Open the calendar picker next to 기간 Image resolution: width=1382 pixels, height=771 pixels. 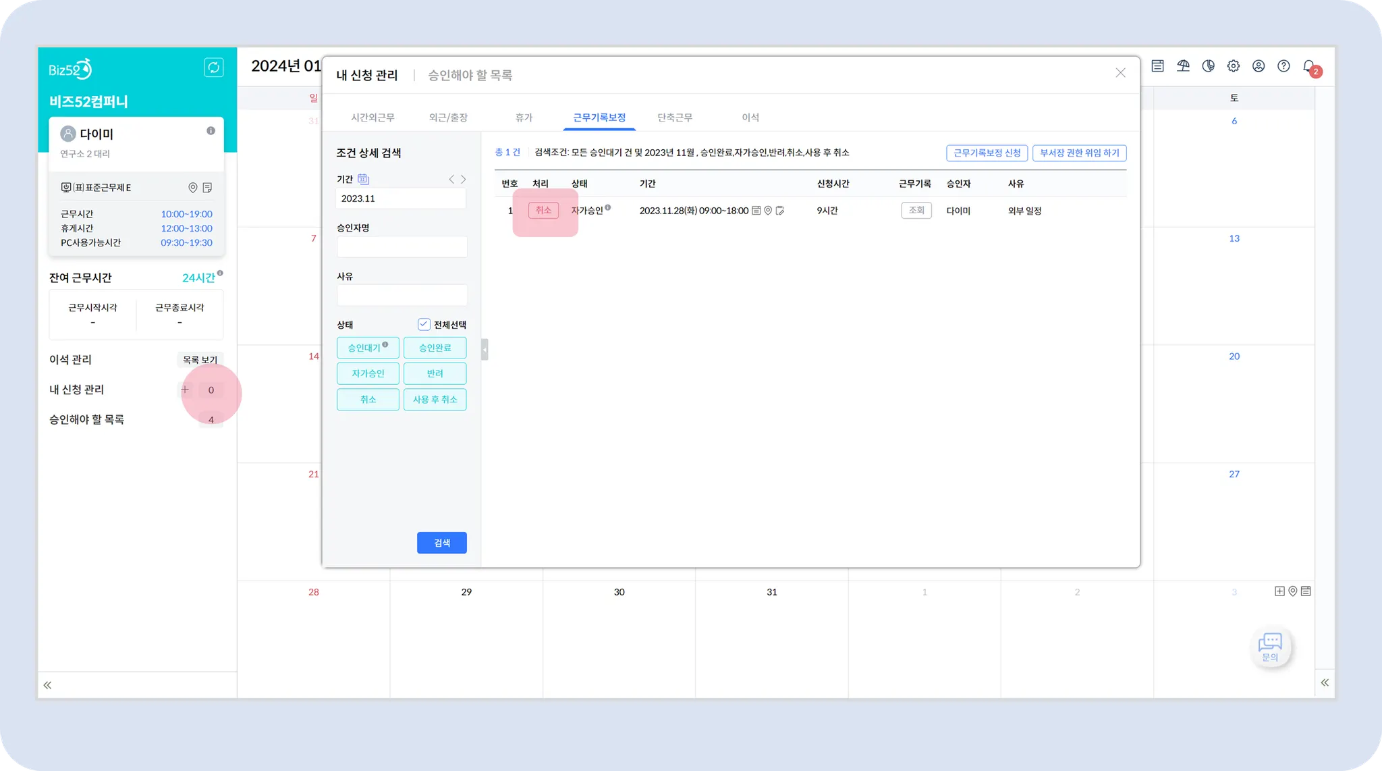(363, 179)
